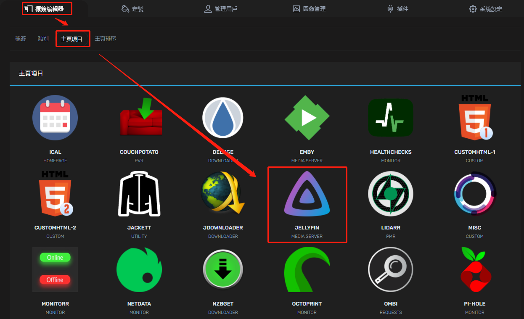The width and height of the screenshot is (524, 319).
Task: Select the 主頁排序 homepage order sub-tab
Action: pyautogui.click(x=106, y=38)
